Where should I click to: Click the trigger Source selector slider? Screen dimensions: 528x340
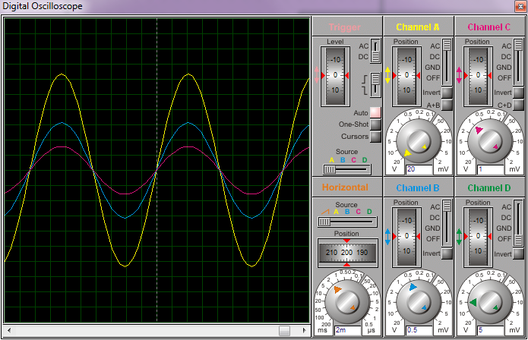coord(347,169)
